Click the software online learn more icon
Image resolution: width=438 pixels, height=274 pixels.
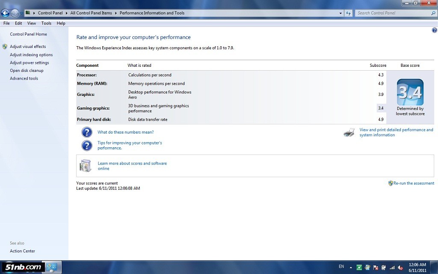pos(86,166)
